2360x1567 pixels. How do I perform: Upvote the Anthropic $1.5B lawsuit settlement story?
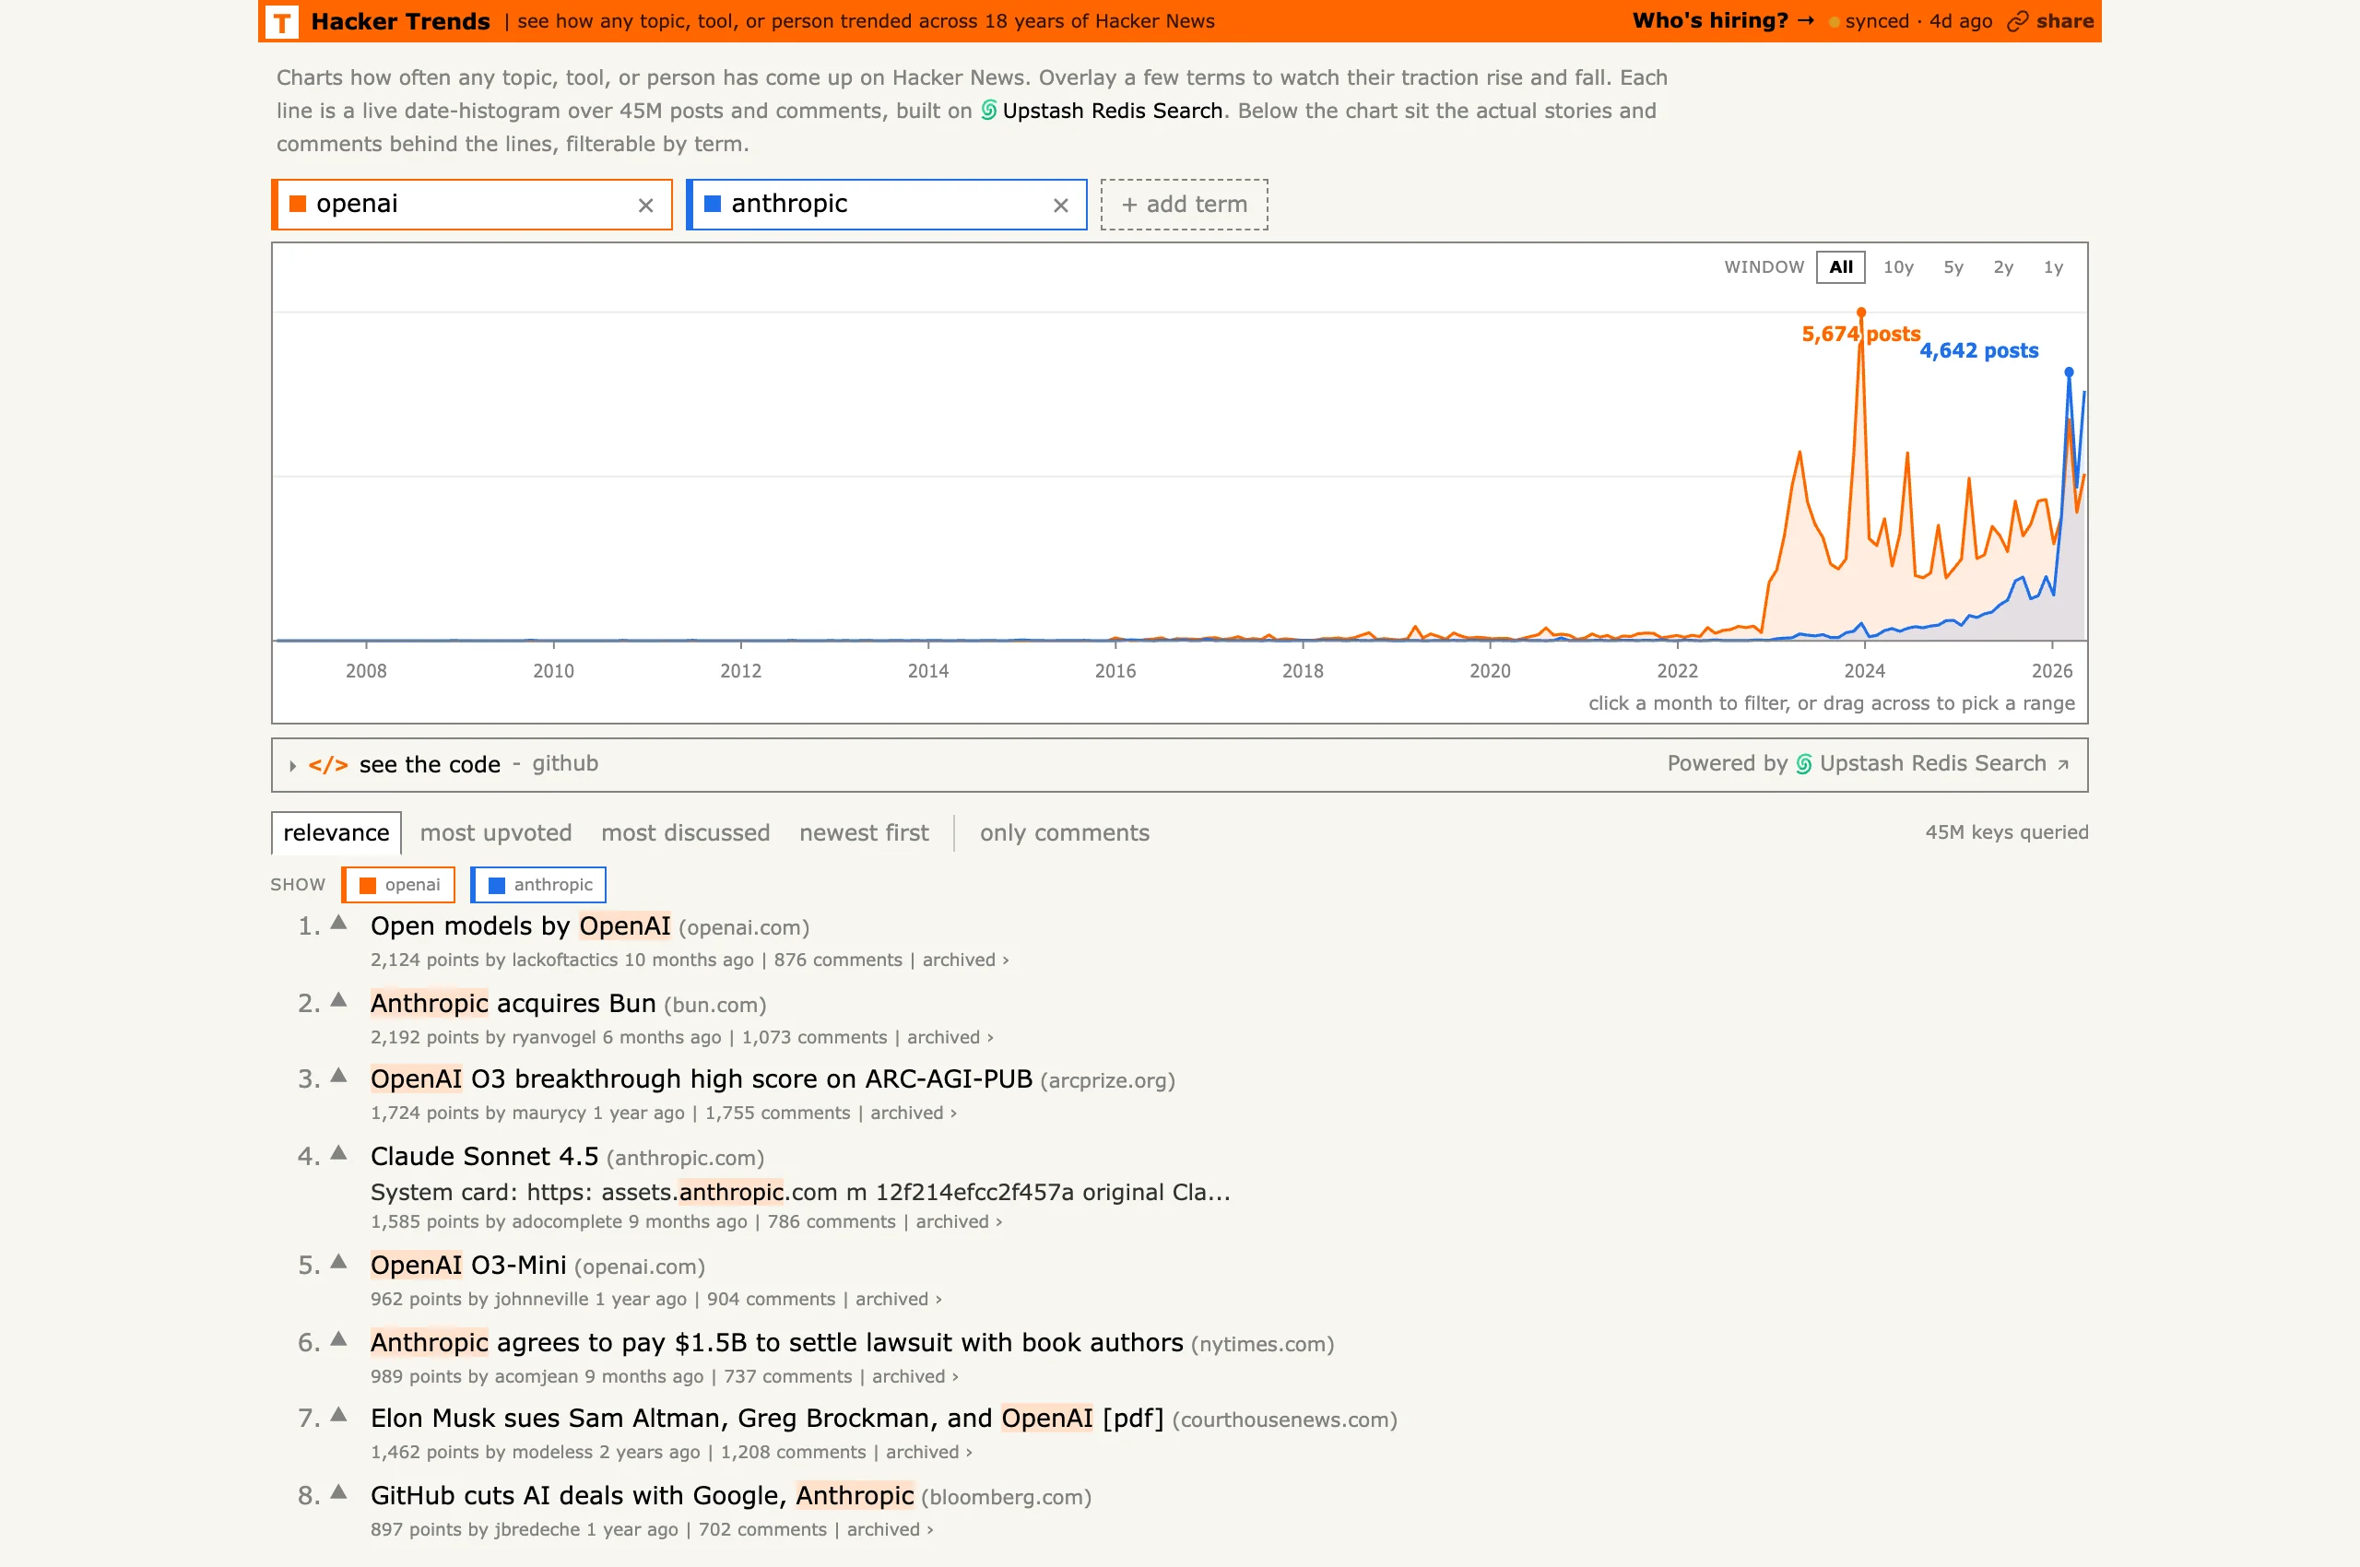pos(339,1338)
